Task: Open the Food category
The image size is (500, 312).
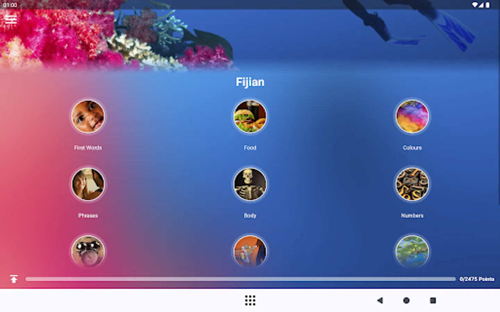Action: 250,117
